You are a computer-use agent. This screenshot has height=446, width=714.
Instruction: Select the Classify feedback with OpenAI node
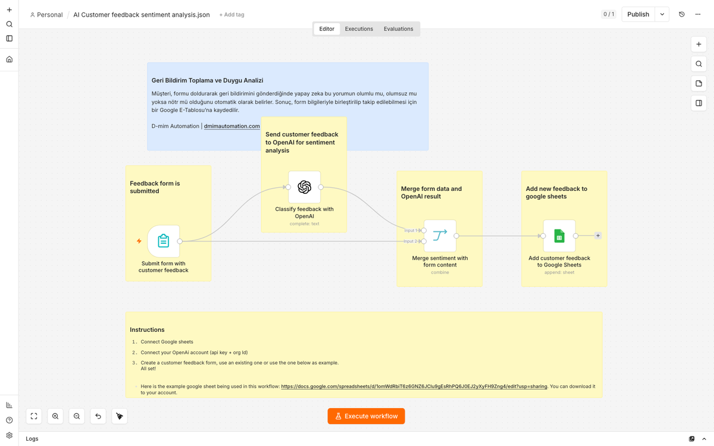[305, 187]
